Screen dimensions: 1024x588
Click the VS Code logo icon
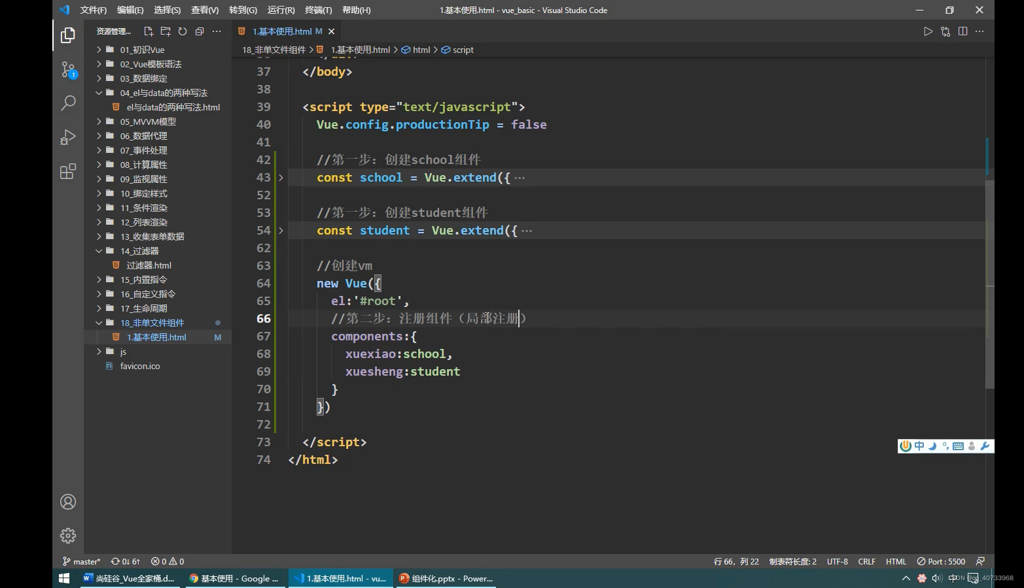(64, 10)
